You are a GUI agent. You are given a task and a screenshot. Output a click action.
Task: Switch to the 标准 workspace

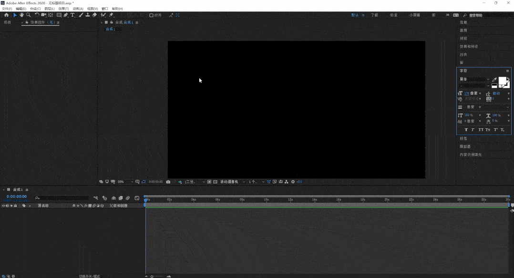(x=394, y=15)
